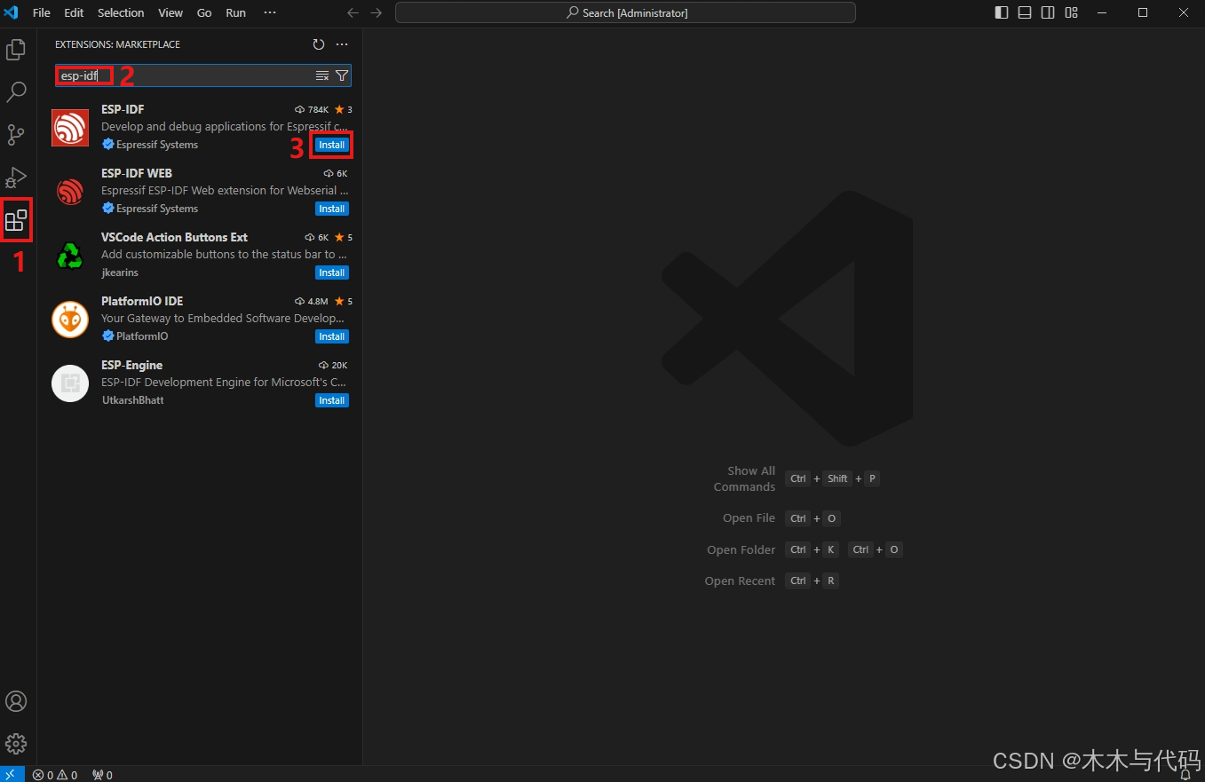Install the ESP-IDF WEB extension
Image resolution: width=1205 pixels, height=782 pixels.
(332, 209)
